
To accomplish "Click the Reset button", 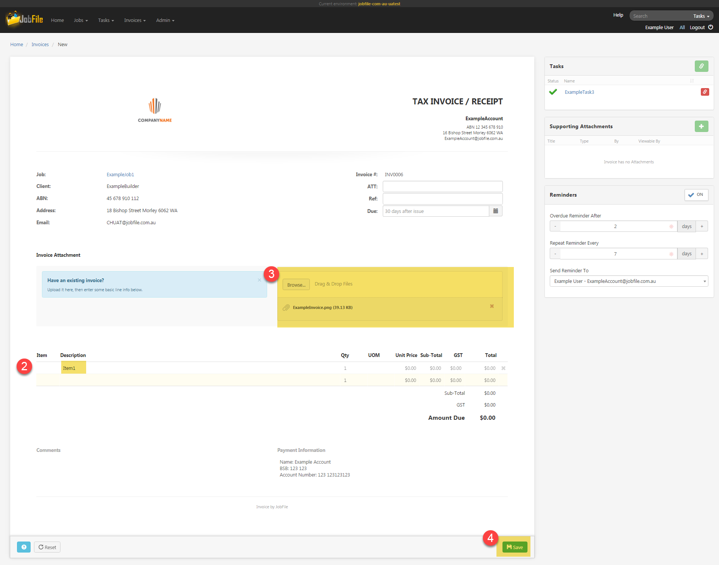I will tap(47, 547).
